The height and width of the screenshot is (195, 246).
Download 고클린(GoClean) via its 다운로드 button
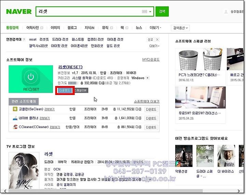click(x=151, y=109)
